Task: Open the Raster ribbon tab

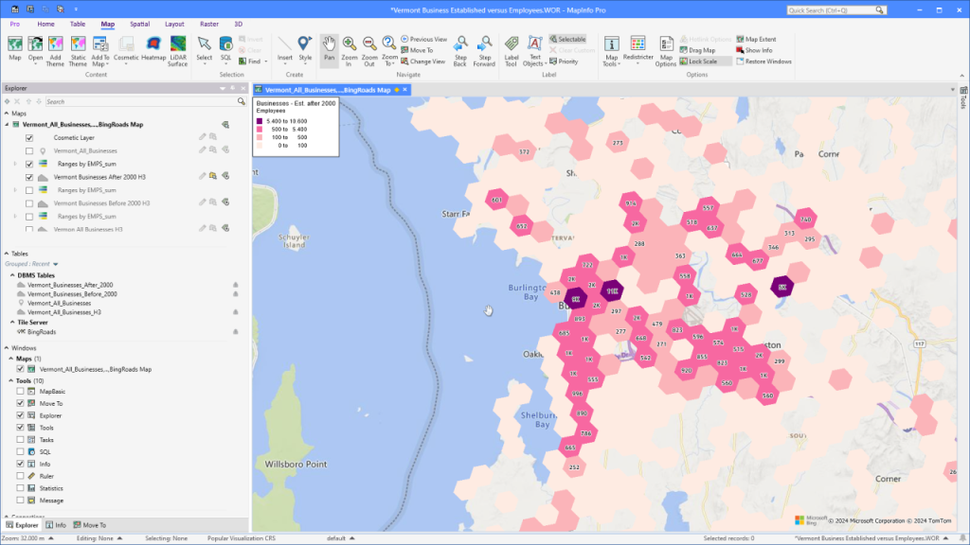Action: coord(207,23)
